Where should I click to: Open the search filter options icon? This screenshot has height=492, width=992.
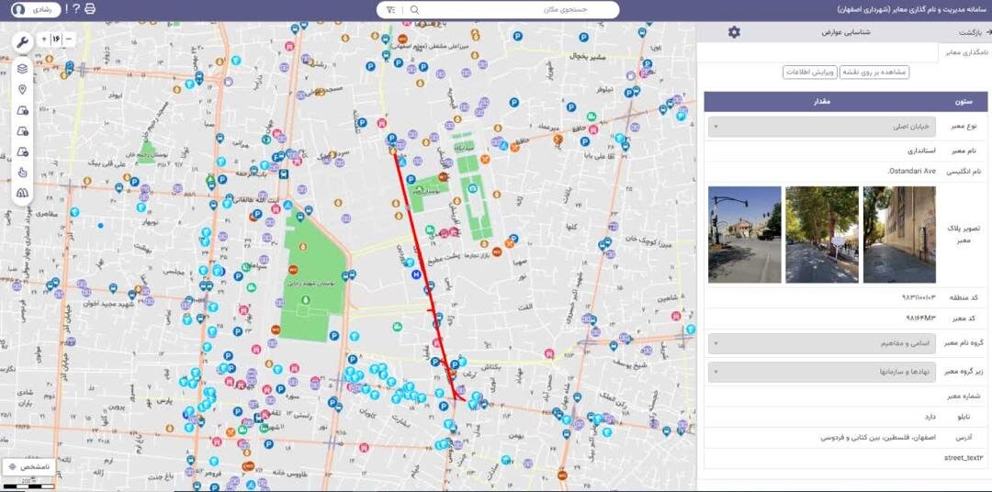pyautogui.click(x=391, y=9)
